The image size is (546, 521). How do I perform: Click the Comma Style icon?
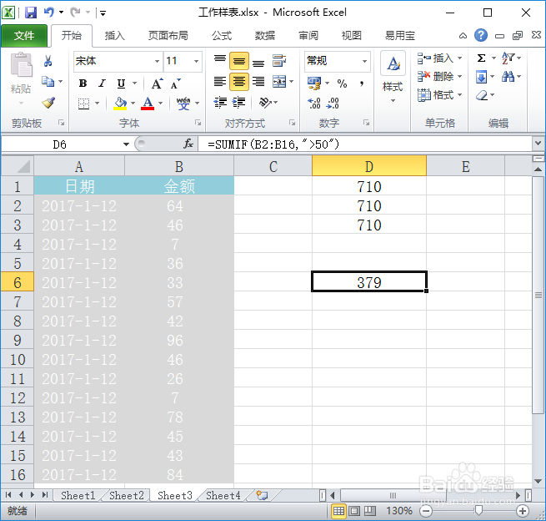(x=362, y=83)
